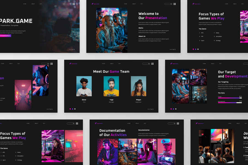Click the grid icon on Documentation slide
Viewport: 248px width, 165px height.
click(x=178, y=123)
